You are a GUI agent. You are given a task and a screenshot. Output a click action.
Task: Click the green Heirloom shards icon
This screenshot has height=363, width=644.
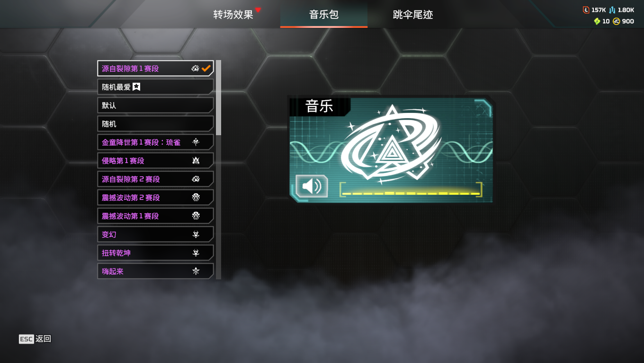597,21
